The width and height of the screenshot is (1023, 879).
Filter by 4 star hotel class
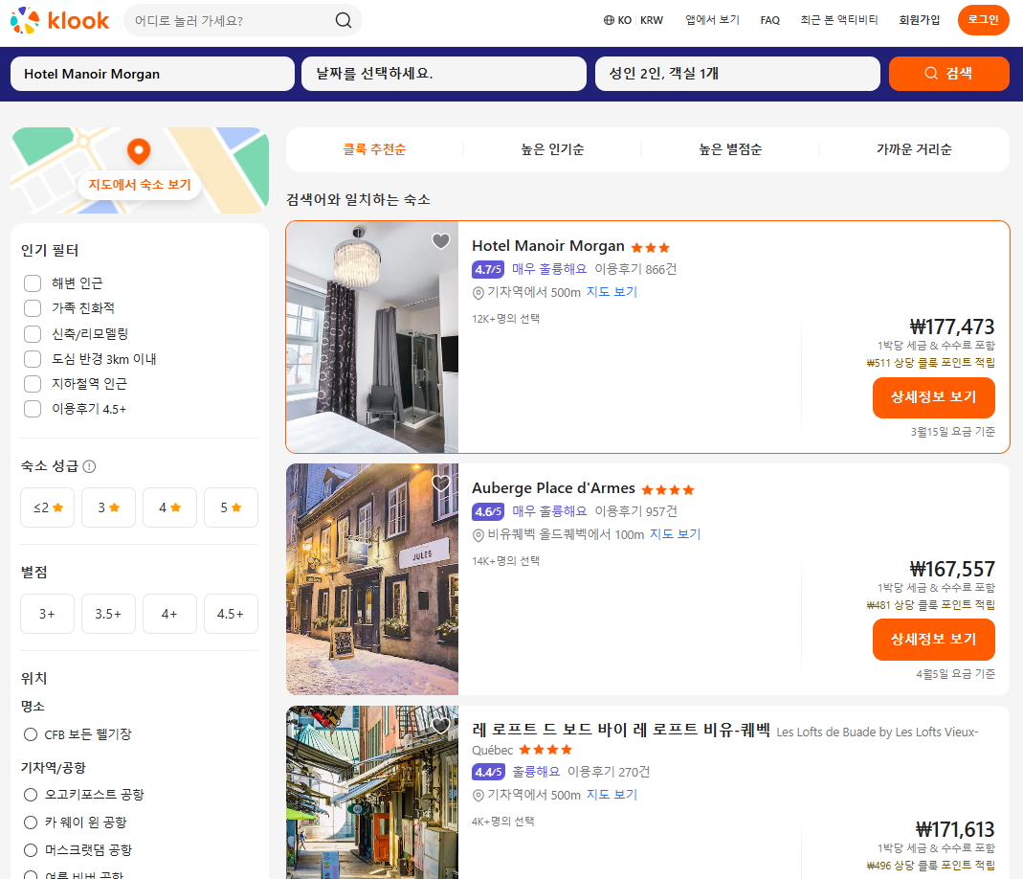[x=169, y=507]
